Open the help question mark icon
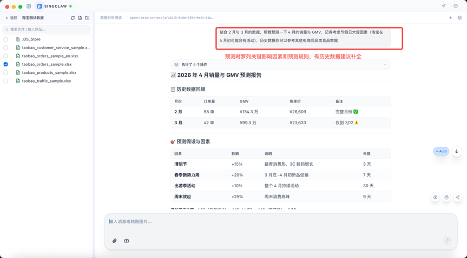 455,6
